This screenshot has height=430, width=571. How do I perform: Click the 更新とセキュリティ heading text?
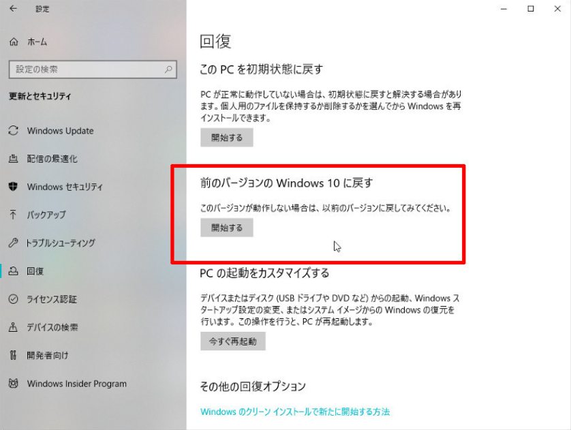click(x=40, y=96)
